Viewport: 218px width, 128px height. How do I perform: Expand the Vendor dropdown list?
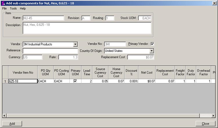75,44
